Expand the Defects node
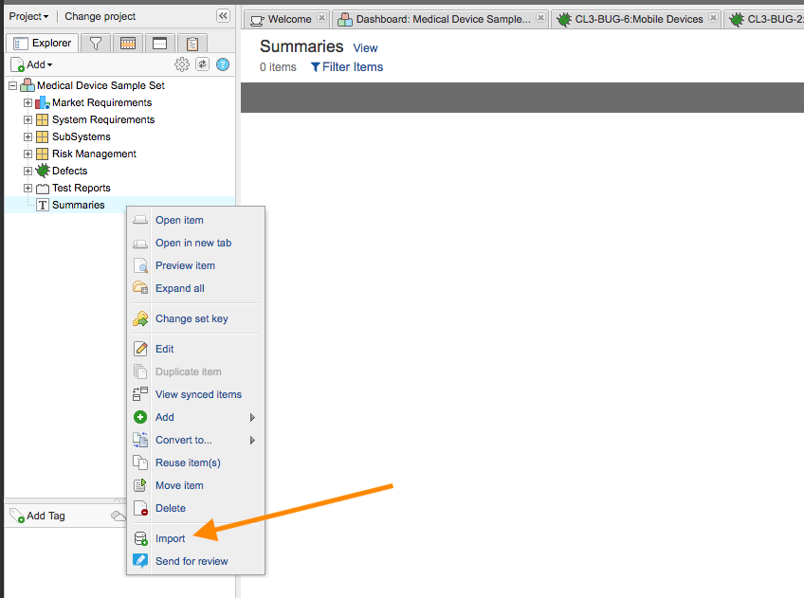This screenshot has width=804, height=598. 27,171
